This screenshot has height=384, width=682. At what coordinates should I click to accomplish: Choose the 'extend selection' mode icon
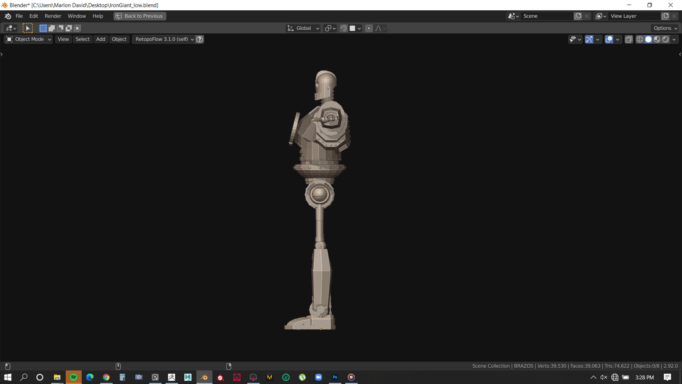click(x=52, y=28)
